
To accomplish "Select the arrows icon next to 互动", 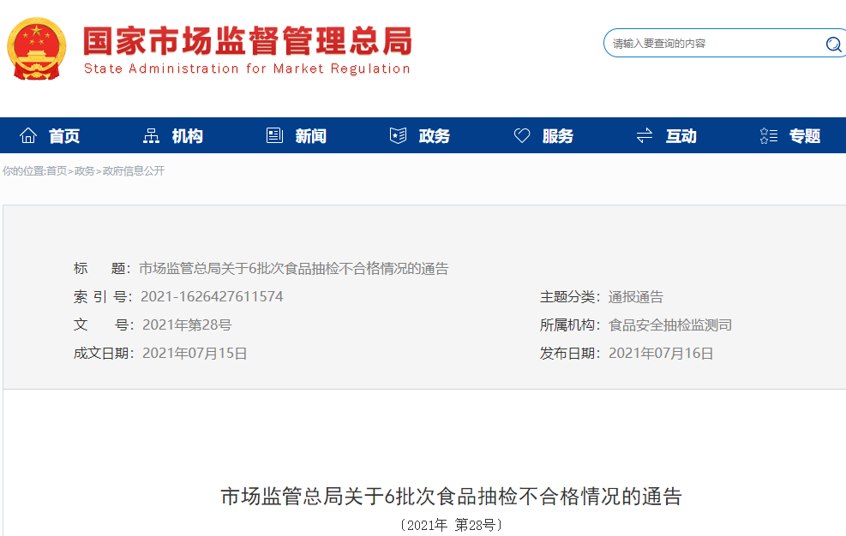I will pyautogui.click(x=644, y=134).
